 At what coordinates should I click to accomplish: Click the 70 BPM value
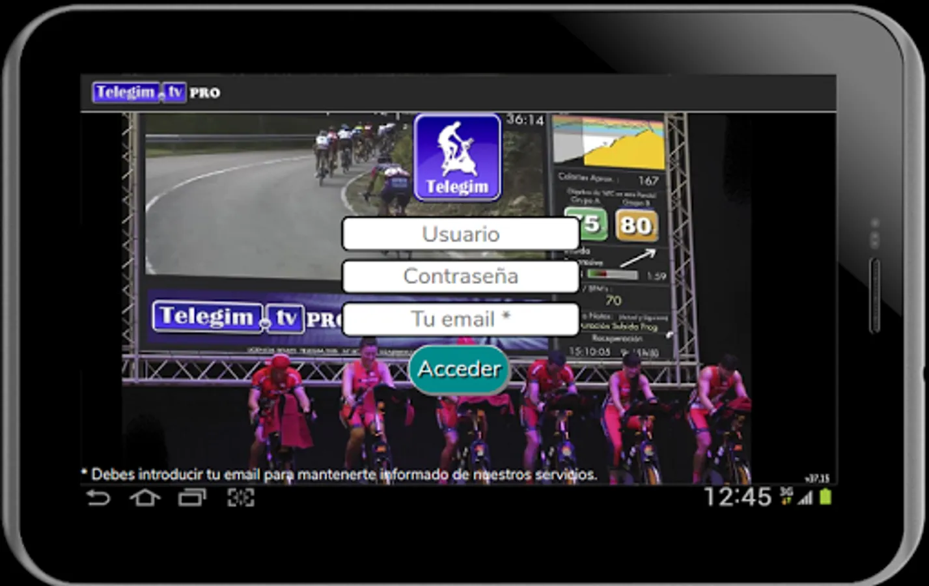point(613,300)
